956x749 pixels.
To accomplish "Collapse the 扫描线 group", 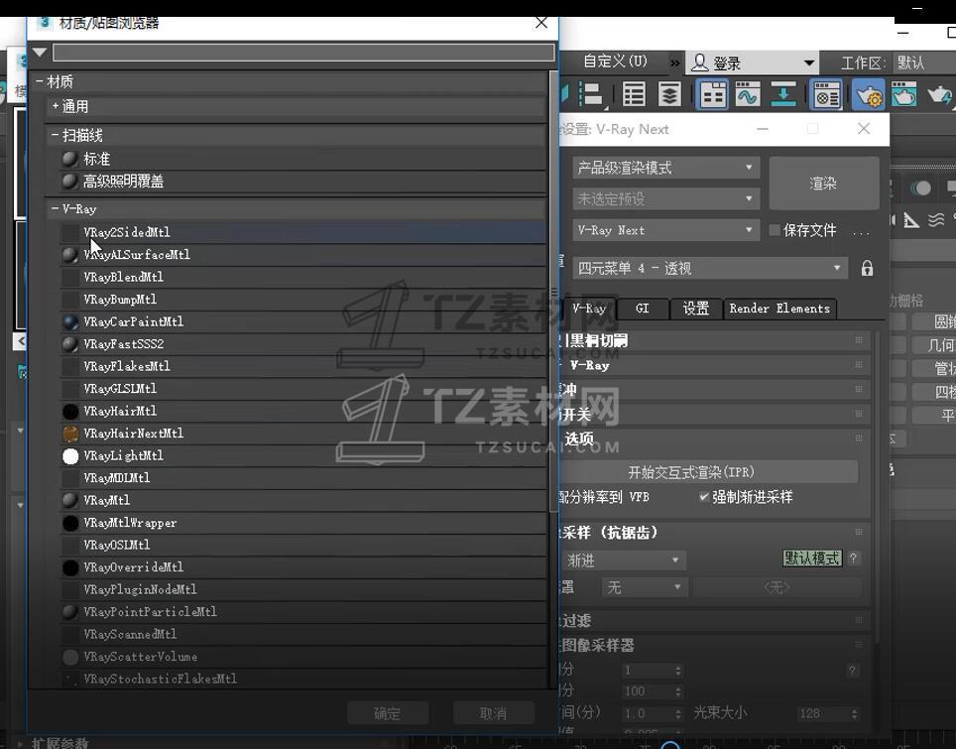I will tap(55, 135).
